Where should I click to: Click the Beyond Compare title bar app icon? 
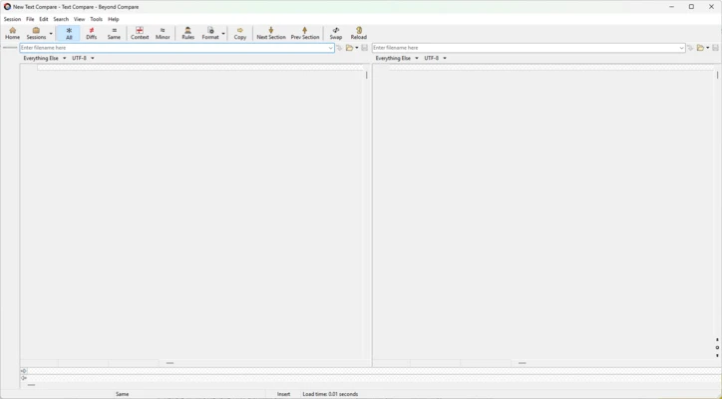(7, 7)
